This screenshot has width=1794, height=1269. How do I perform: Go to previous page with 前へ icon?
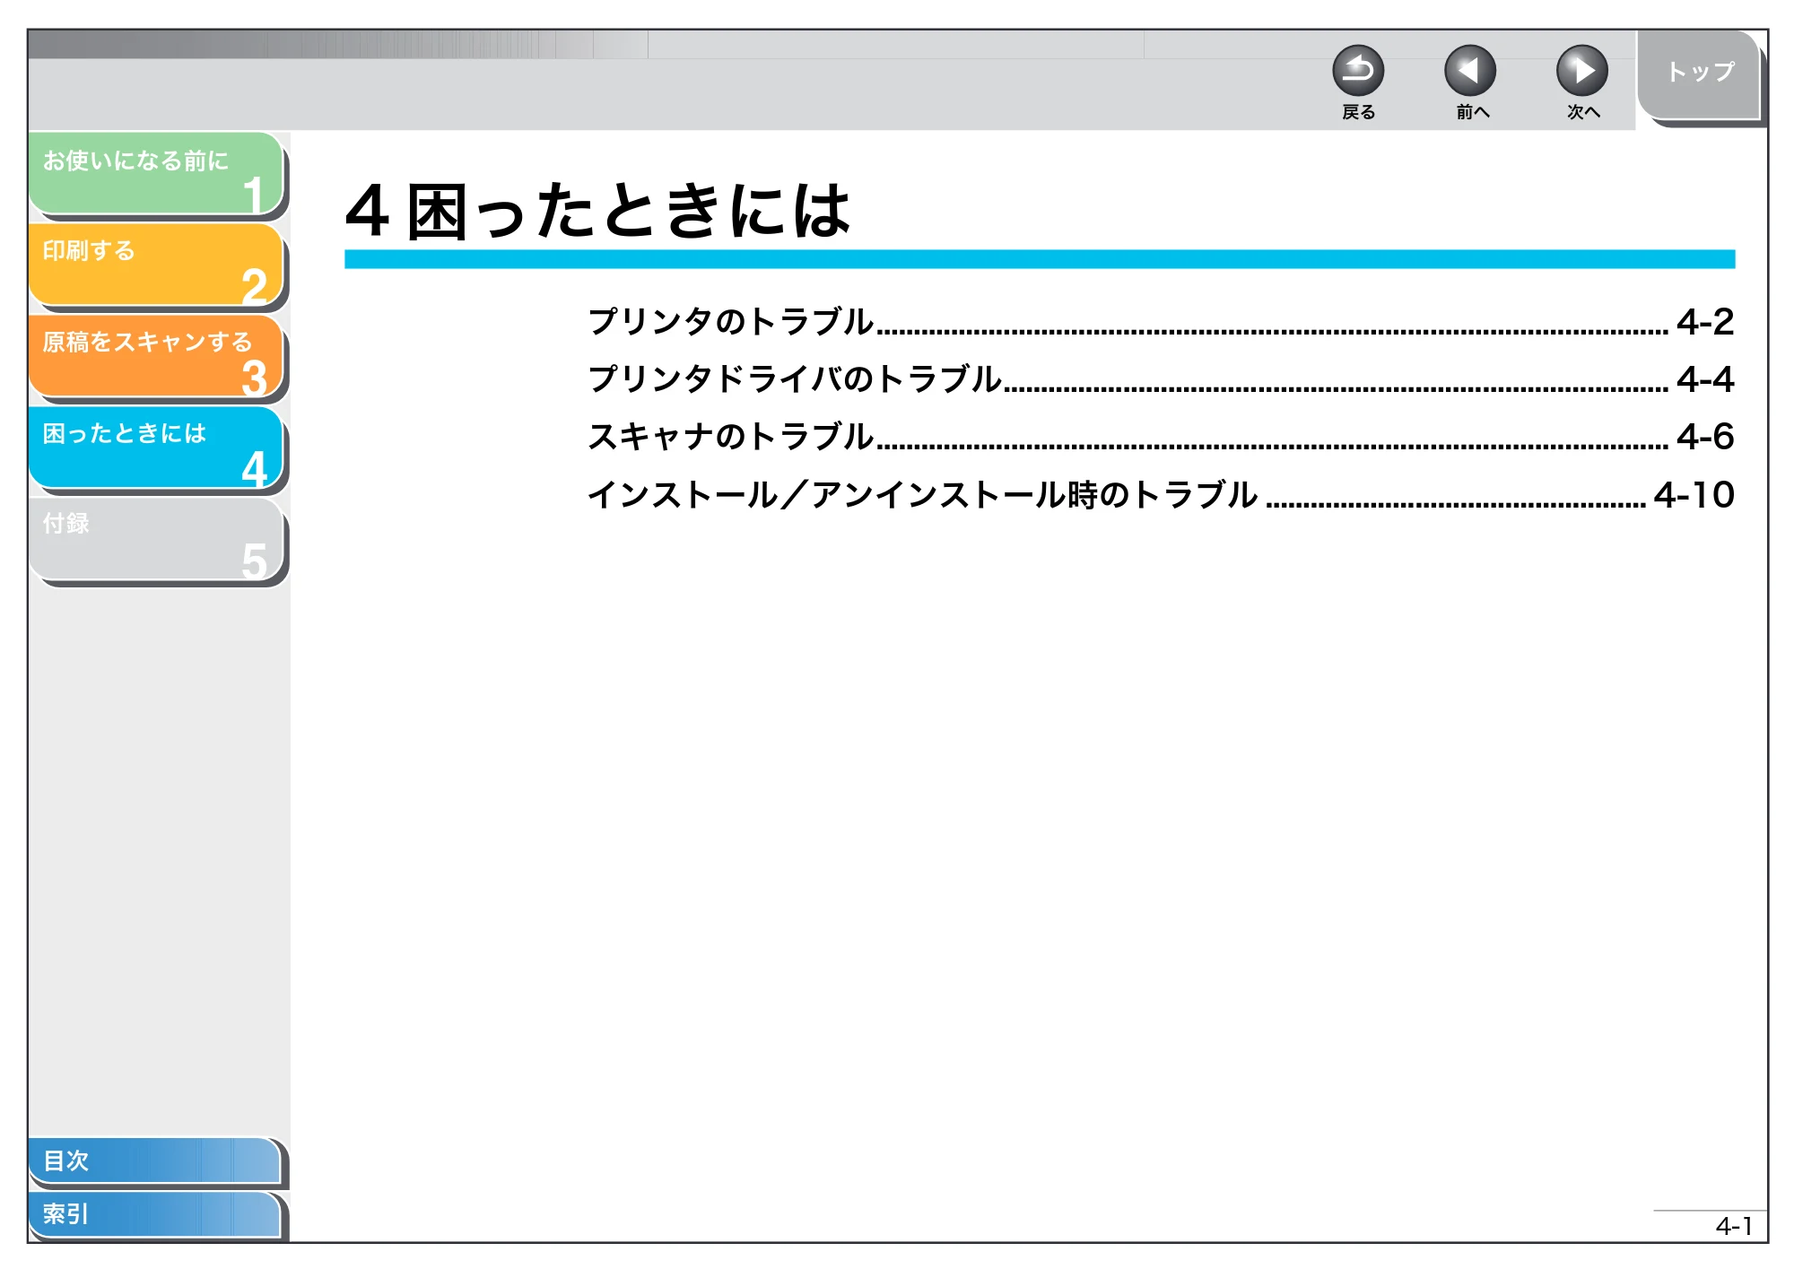coord(1470,71)
